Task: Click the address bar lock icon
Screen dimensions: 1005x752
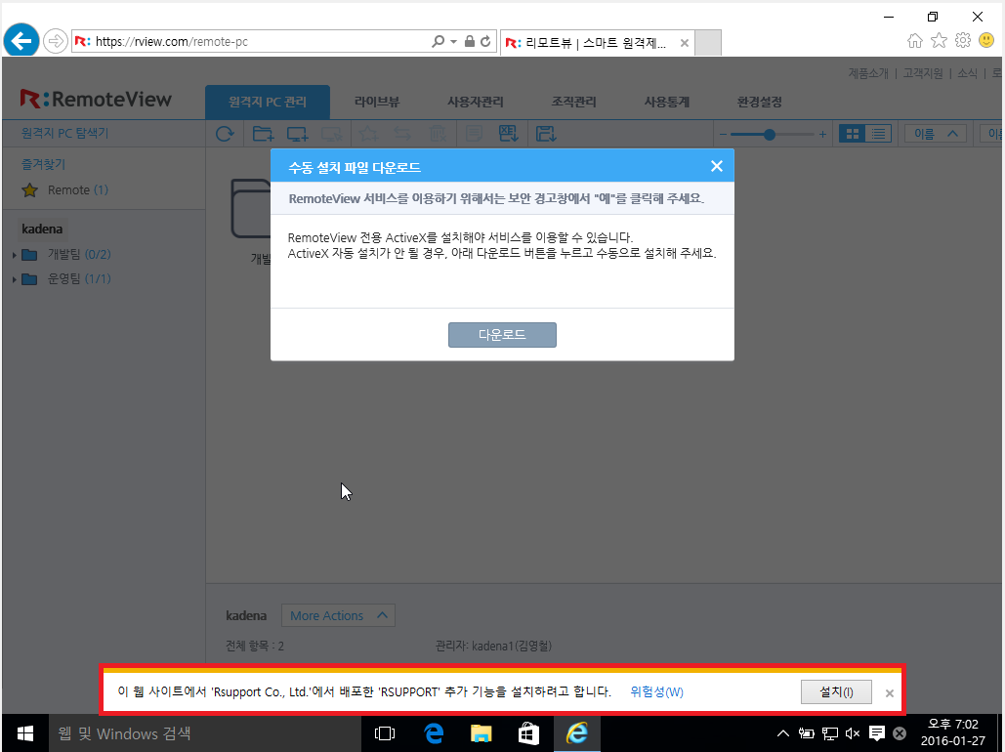Action: click(x=469, y=42)
